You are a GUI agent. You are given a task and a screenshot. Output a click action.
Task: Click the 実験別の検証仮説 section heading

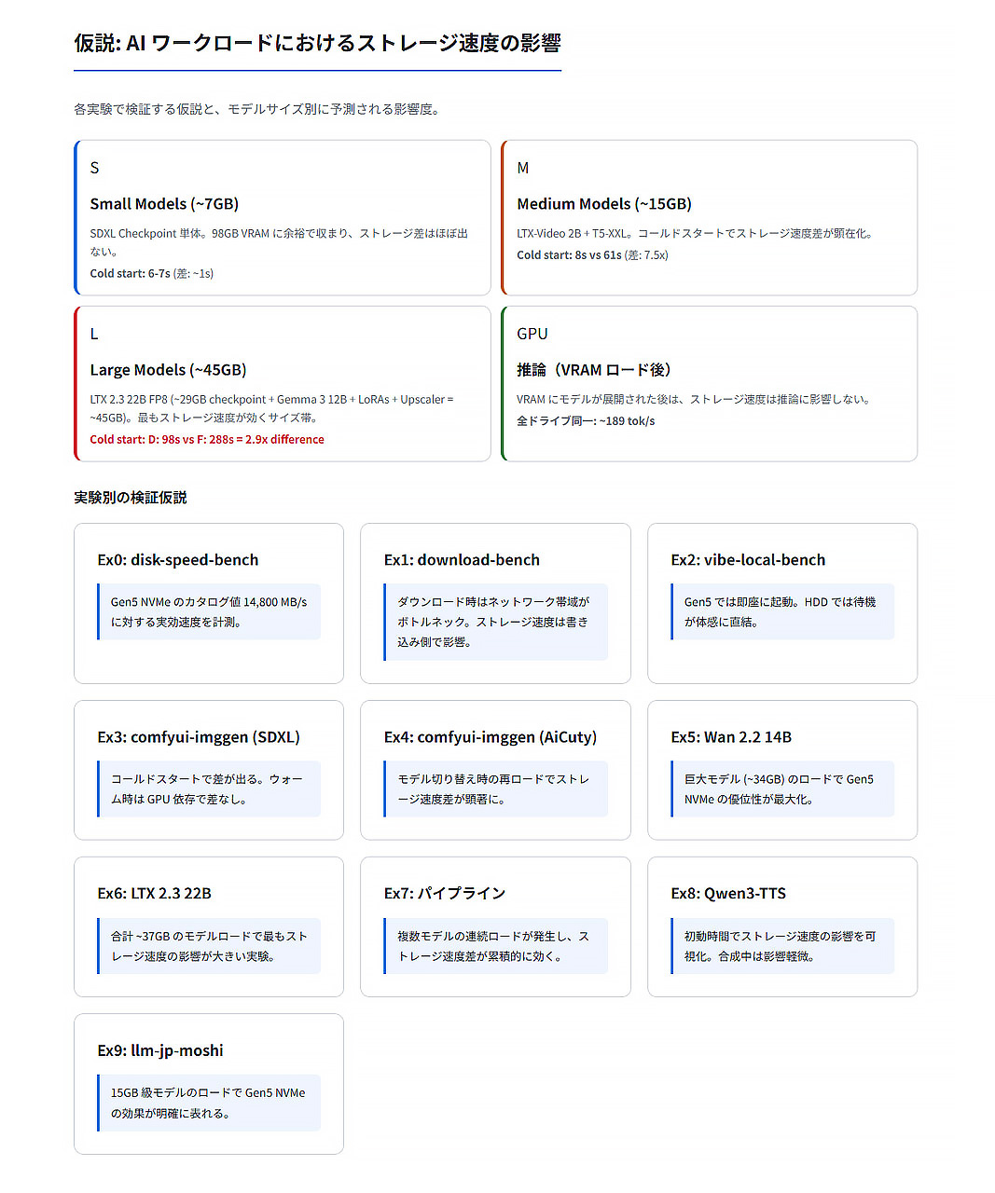(131, 498)
